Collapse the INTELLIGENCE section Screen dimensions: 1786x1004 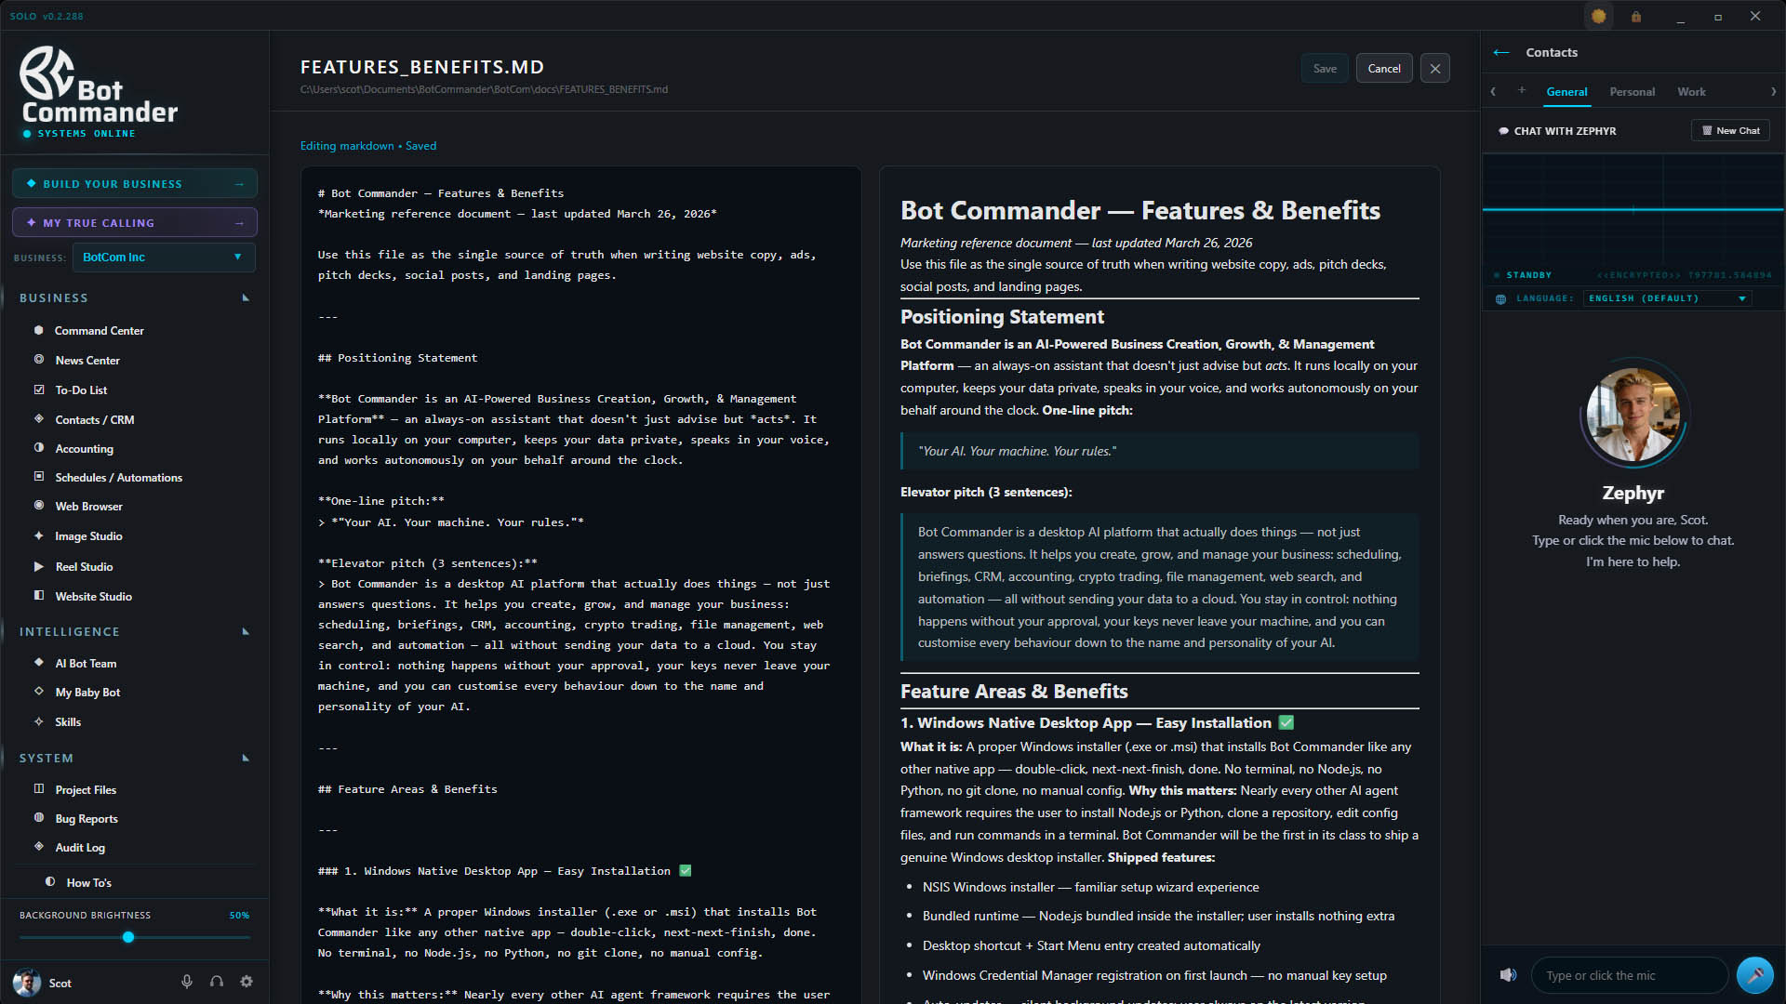click(x=246, y=632)
